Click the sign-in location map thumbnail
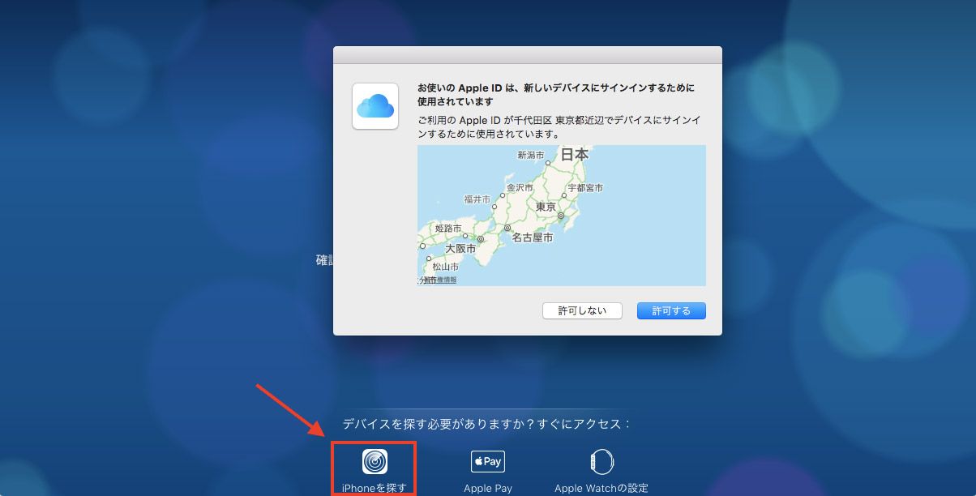 coord(561,215)
